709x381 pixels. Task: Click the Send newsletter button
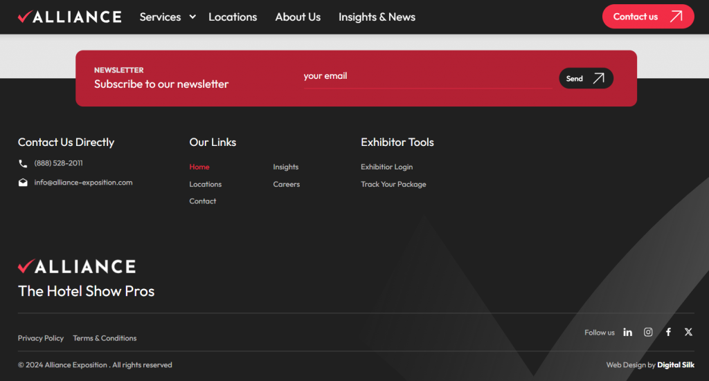(586, 78)
